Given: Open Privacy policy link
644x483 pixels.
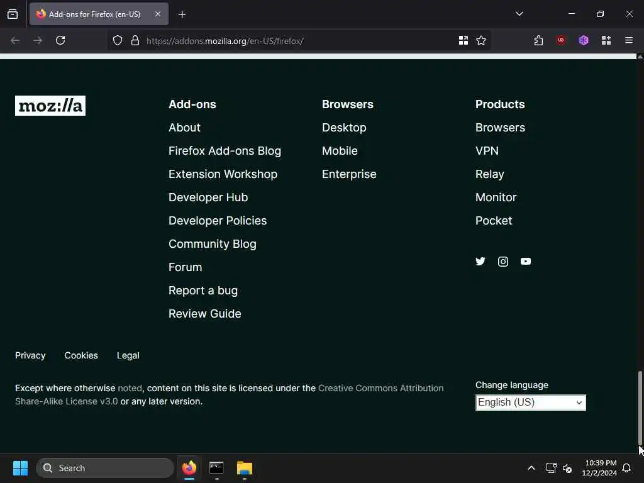Looking at the screenshot, I should 30,356.
